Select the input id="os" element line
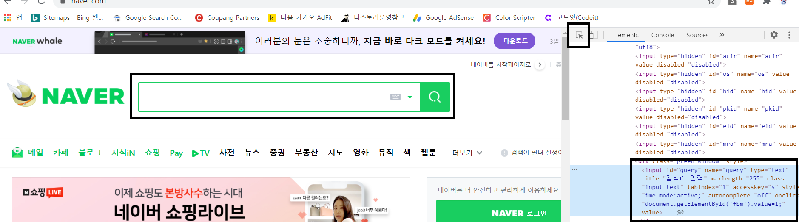 [712, 78]
